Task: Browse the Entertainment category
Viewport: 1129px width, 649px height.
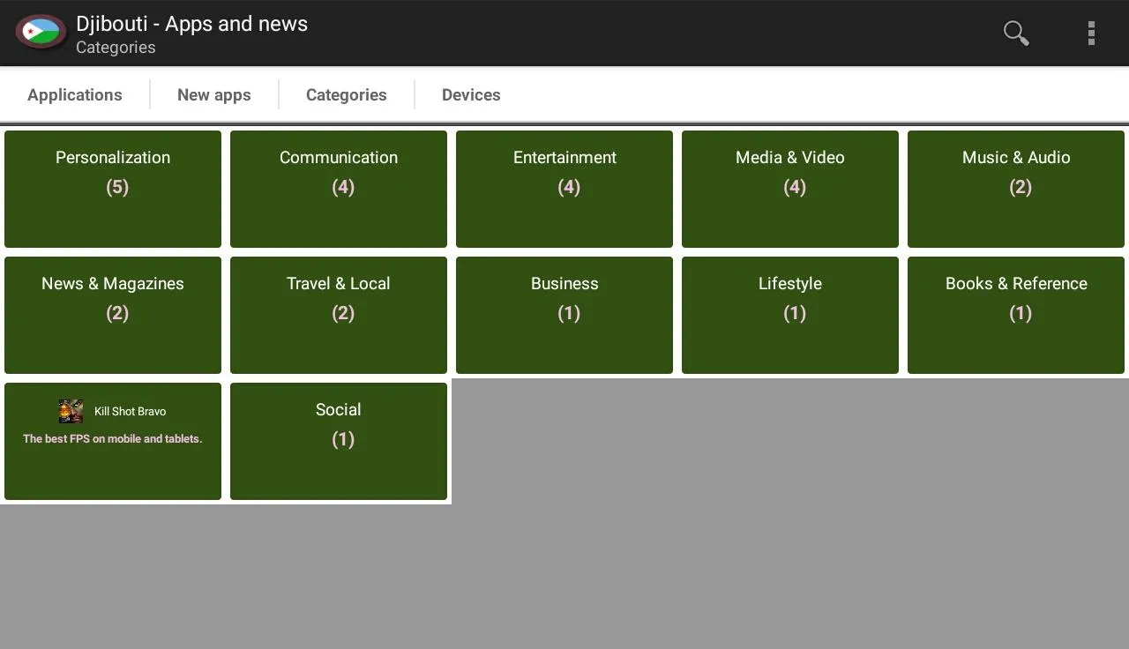Action: [x=564, y=189]
